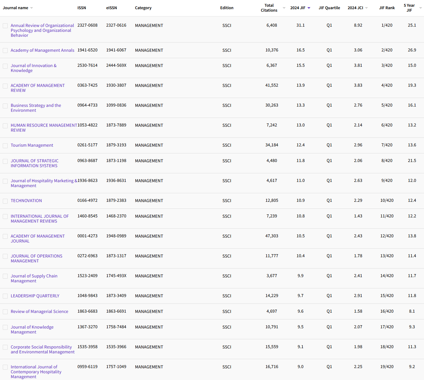
Task: Click Q1 quartile in Technovation row
Action: point(329,201)
